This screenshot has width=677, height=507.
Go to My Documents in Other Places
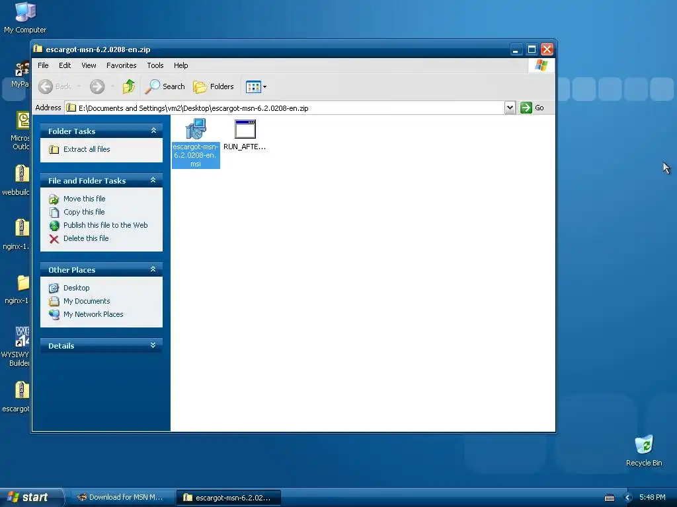[87, 301]
